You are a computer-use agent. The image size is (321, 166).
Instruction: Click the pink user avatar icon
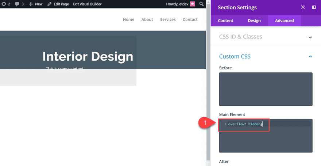pos(192,4)
